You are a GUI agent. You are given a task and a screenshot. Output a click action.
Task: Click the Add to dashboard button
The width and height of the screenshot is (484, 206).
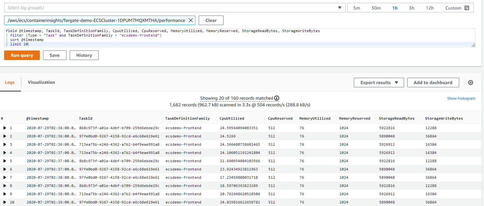pos(433,83)
